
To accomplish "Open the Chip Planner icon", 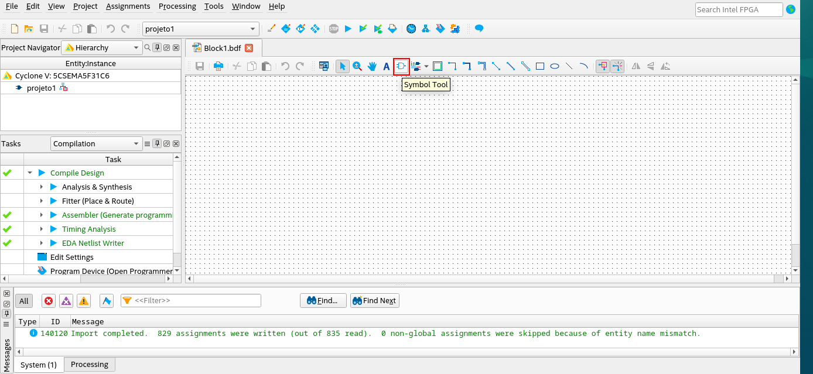I will (315, 29).
